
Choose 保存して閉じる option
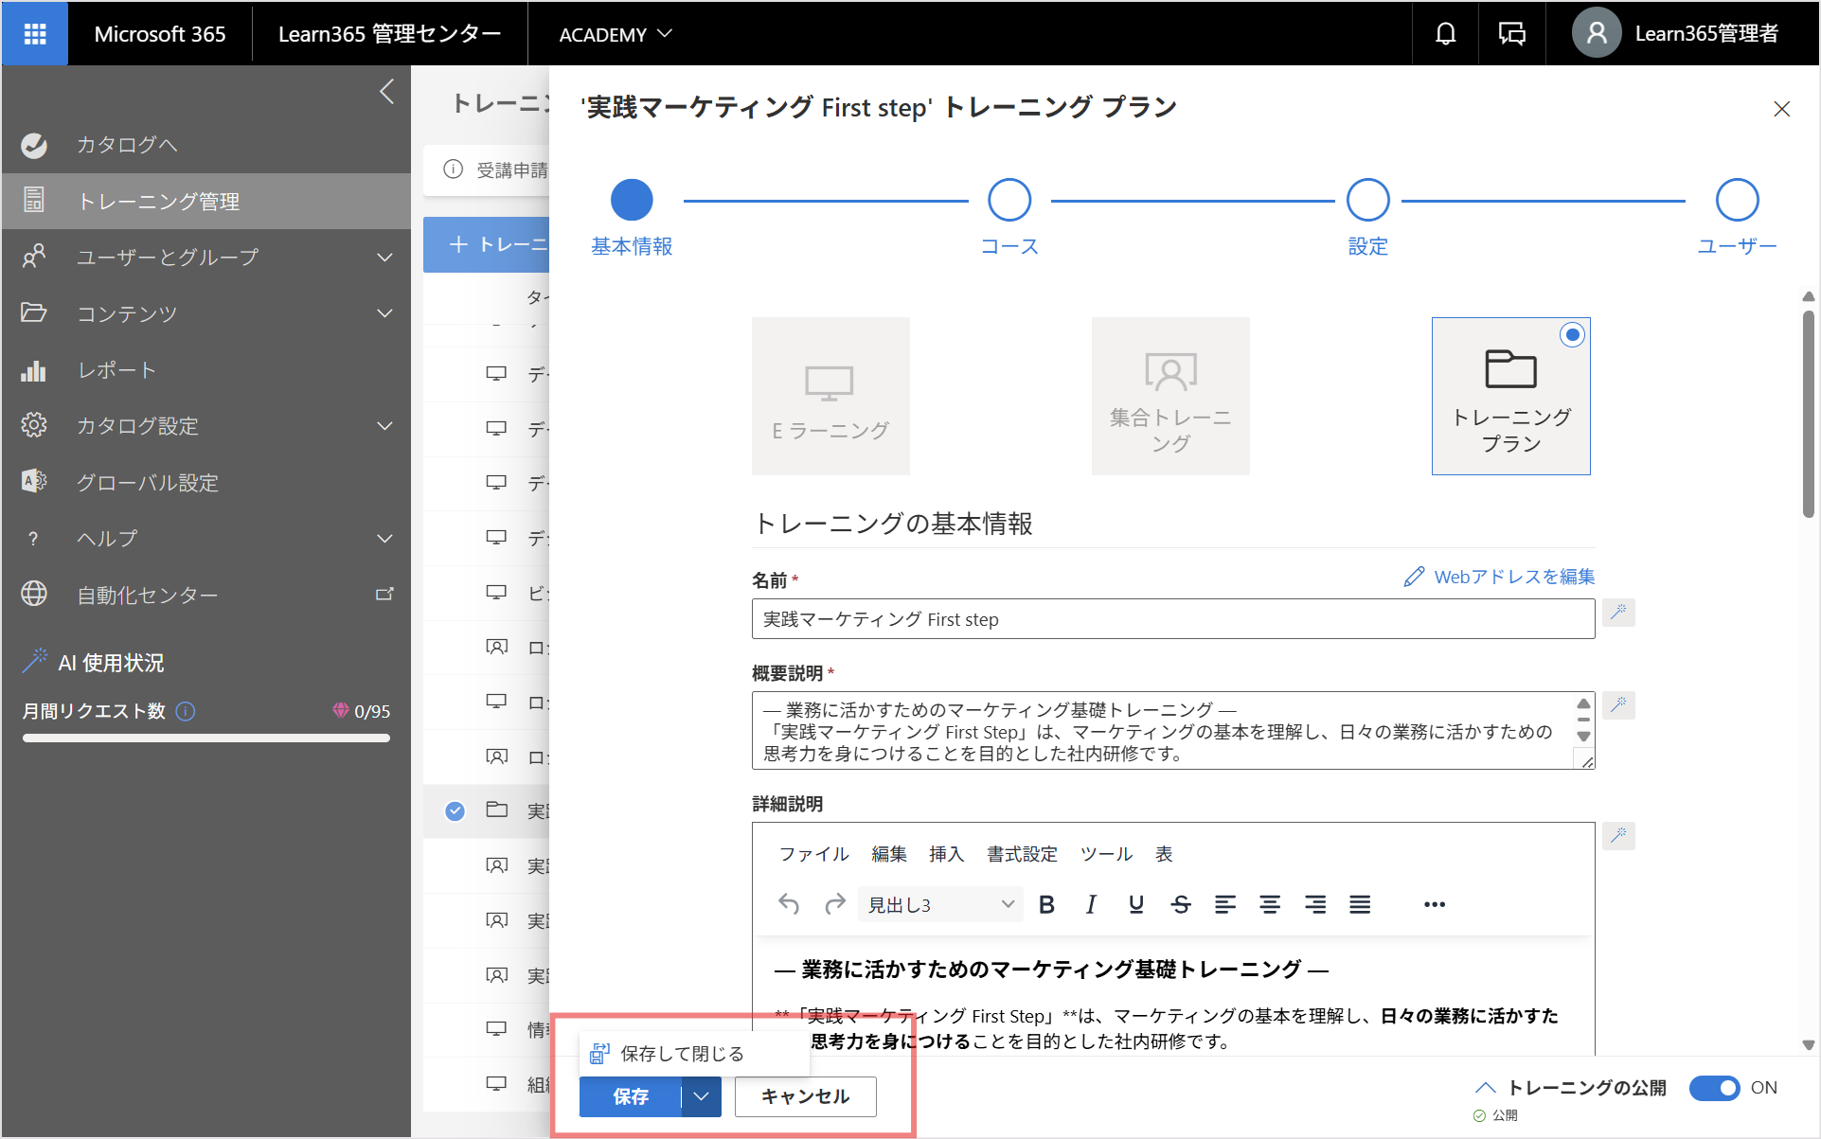694,1054
